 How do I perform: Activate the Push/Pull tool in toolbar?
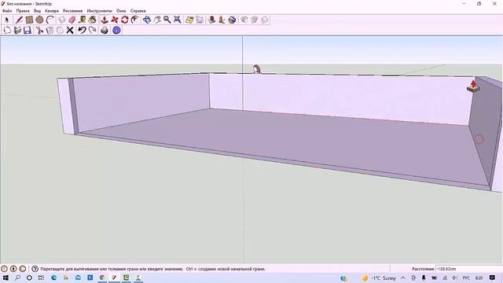click(105, 20)
